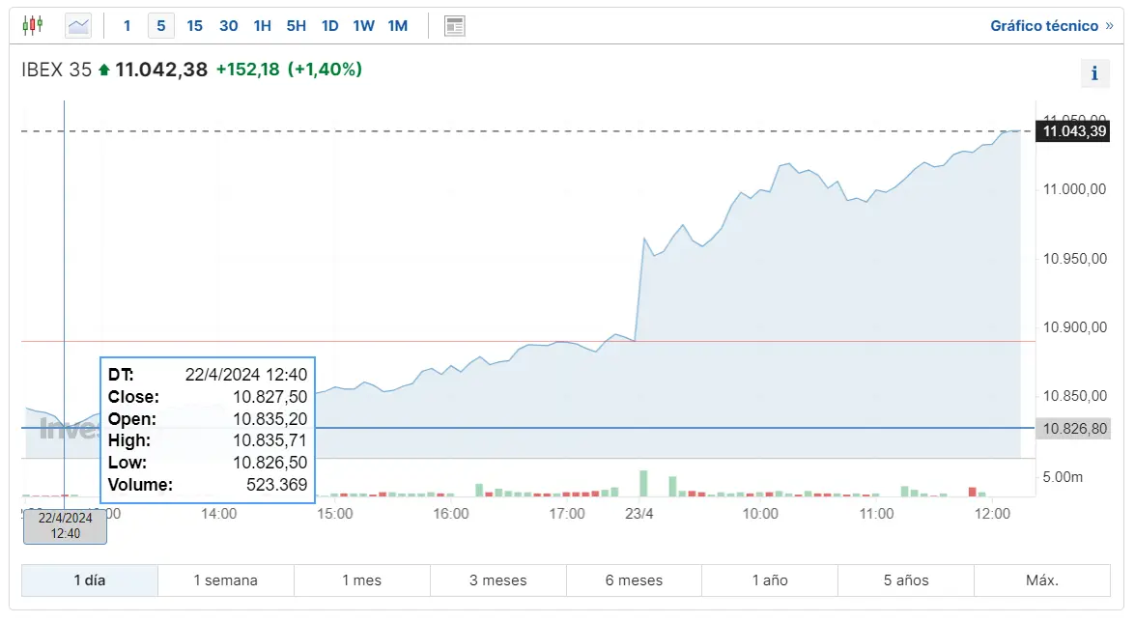Click the Máx. range button
Screen dimensions: 1135x622
tap(1042, 580)
